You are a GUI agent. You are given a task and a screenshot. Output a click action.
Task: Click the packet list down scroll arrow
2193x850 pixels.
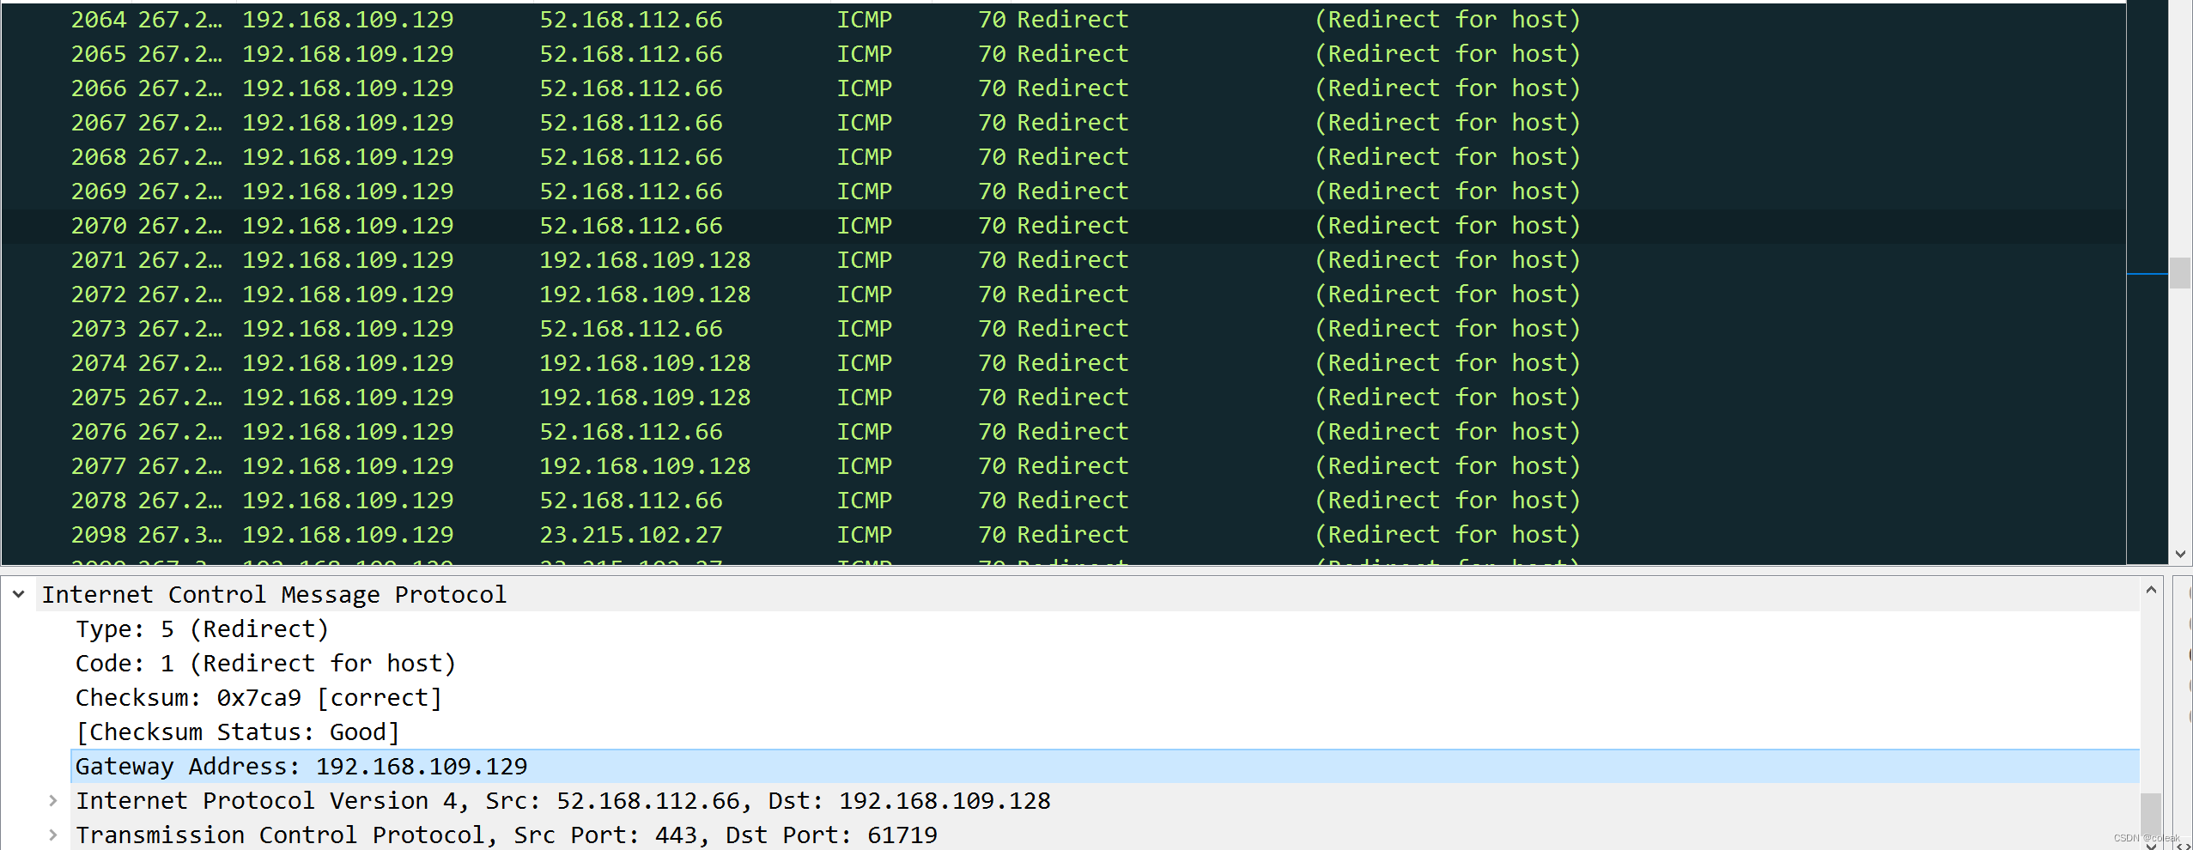[x=2181, y=554]
